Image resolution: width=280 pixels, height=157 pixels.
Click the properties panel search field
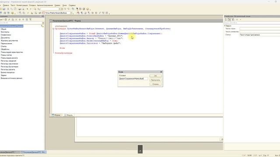pos(252,23)
